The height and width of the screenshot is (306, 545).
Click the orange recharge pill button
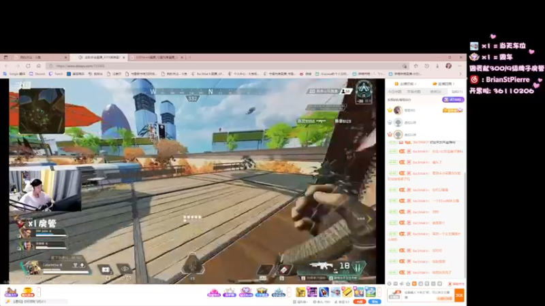click(x=359, y=301)
